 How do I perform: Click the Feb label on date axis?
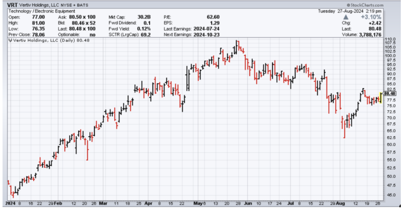pos(58,203)
